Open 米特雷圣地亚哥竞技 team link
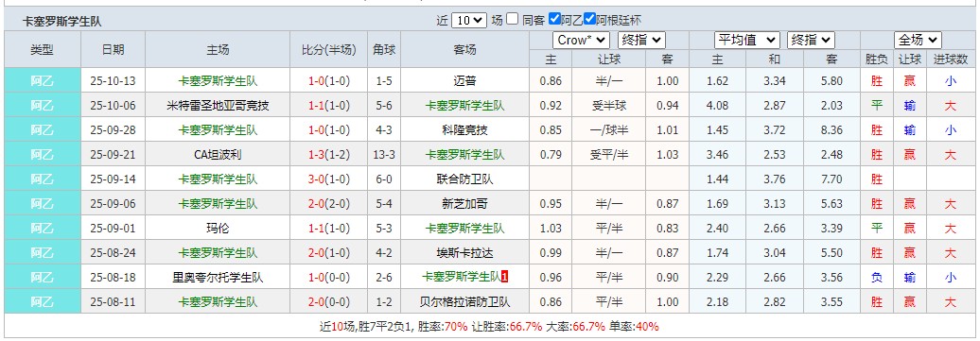The image size is (980, 341). [x=218, y=106]
